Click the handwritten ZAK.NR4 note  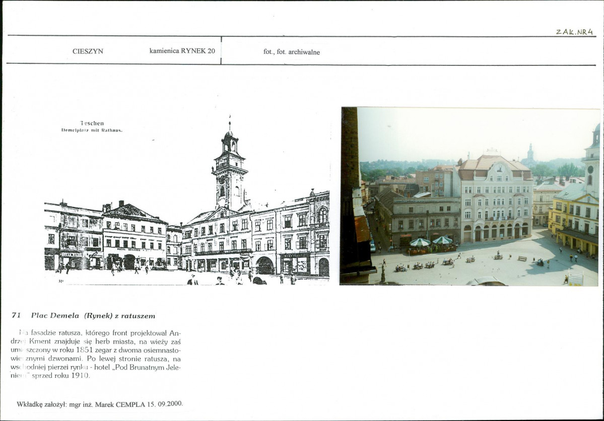[574, 32]
